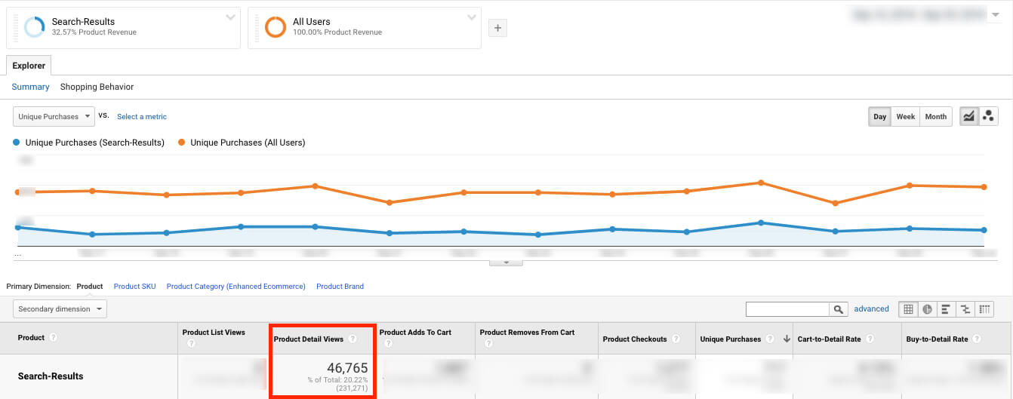The height and width of the screenshot is (399, 1013).
Task: Open the advanced filter link
Action: (871, 309)
